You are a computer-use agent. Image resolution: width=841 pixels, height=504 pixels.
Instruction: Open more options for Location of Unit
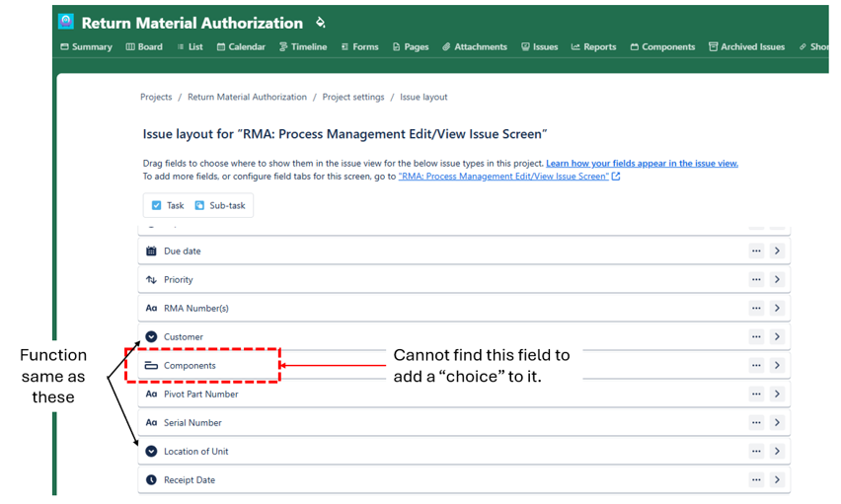pyautogui.click(x=756, y=452)
